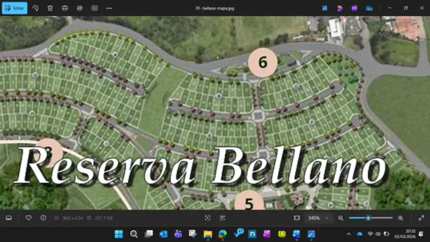Screen dimensions: 430x242
Task: Open taskbar Search
Action: point(134,234)
